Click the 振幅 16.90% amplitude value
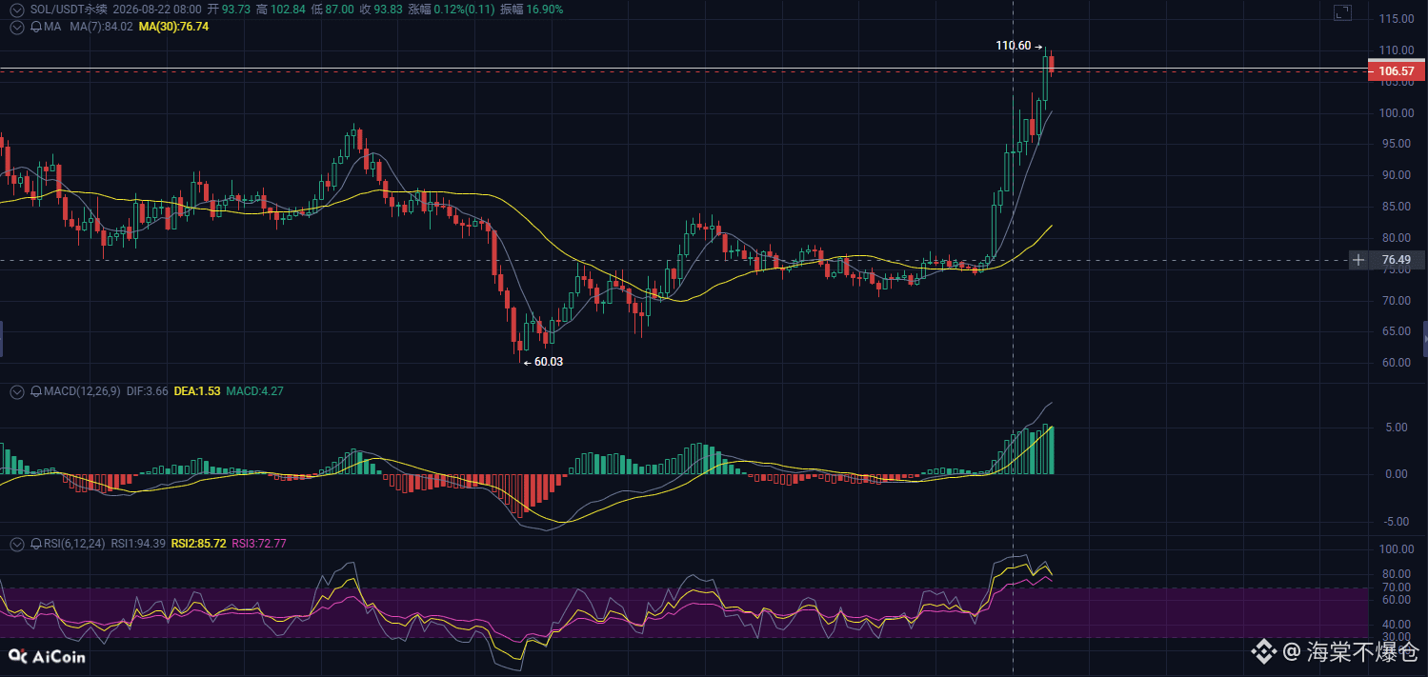The width and height of the screenshot is (1428, 677). (532, 10)
